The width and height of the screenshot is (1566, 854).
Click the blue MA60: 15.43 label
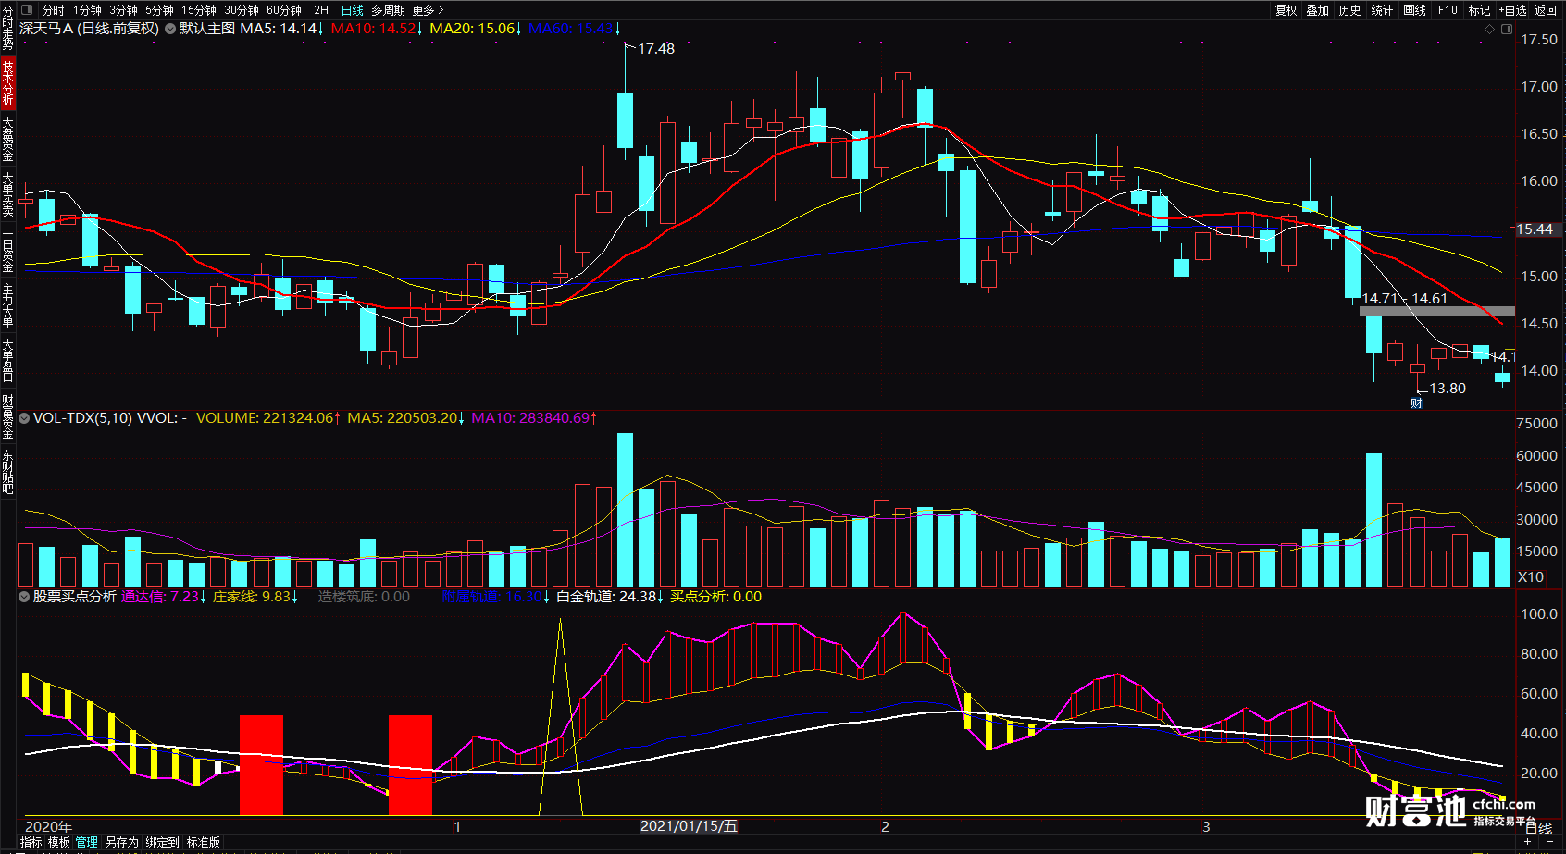pos(575,29)
